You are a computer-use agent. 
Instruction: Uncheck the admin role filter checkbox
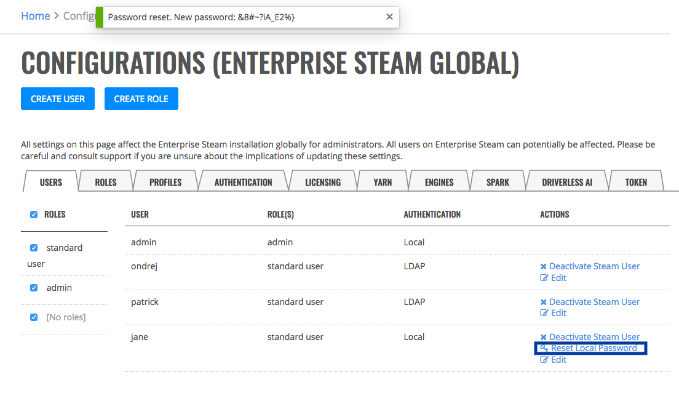tap(34, 288)
